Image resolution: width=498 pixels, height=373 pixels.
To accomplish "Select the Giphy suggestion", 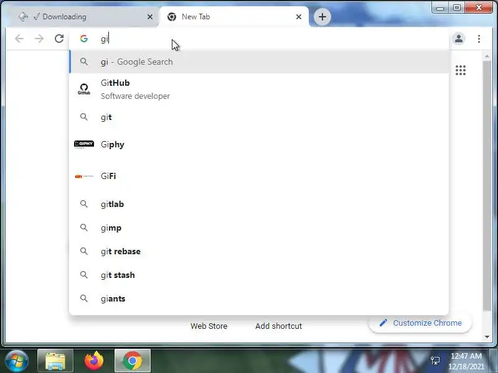I will point(259,144).
